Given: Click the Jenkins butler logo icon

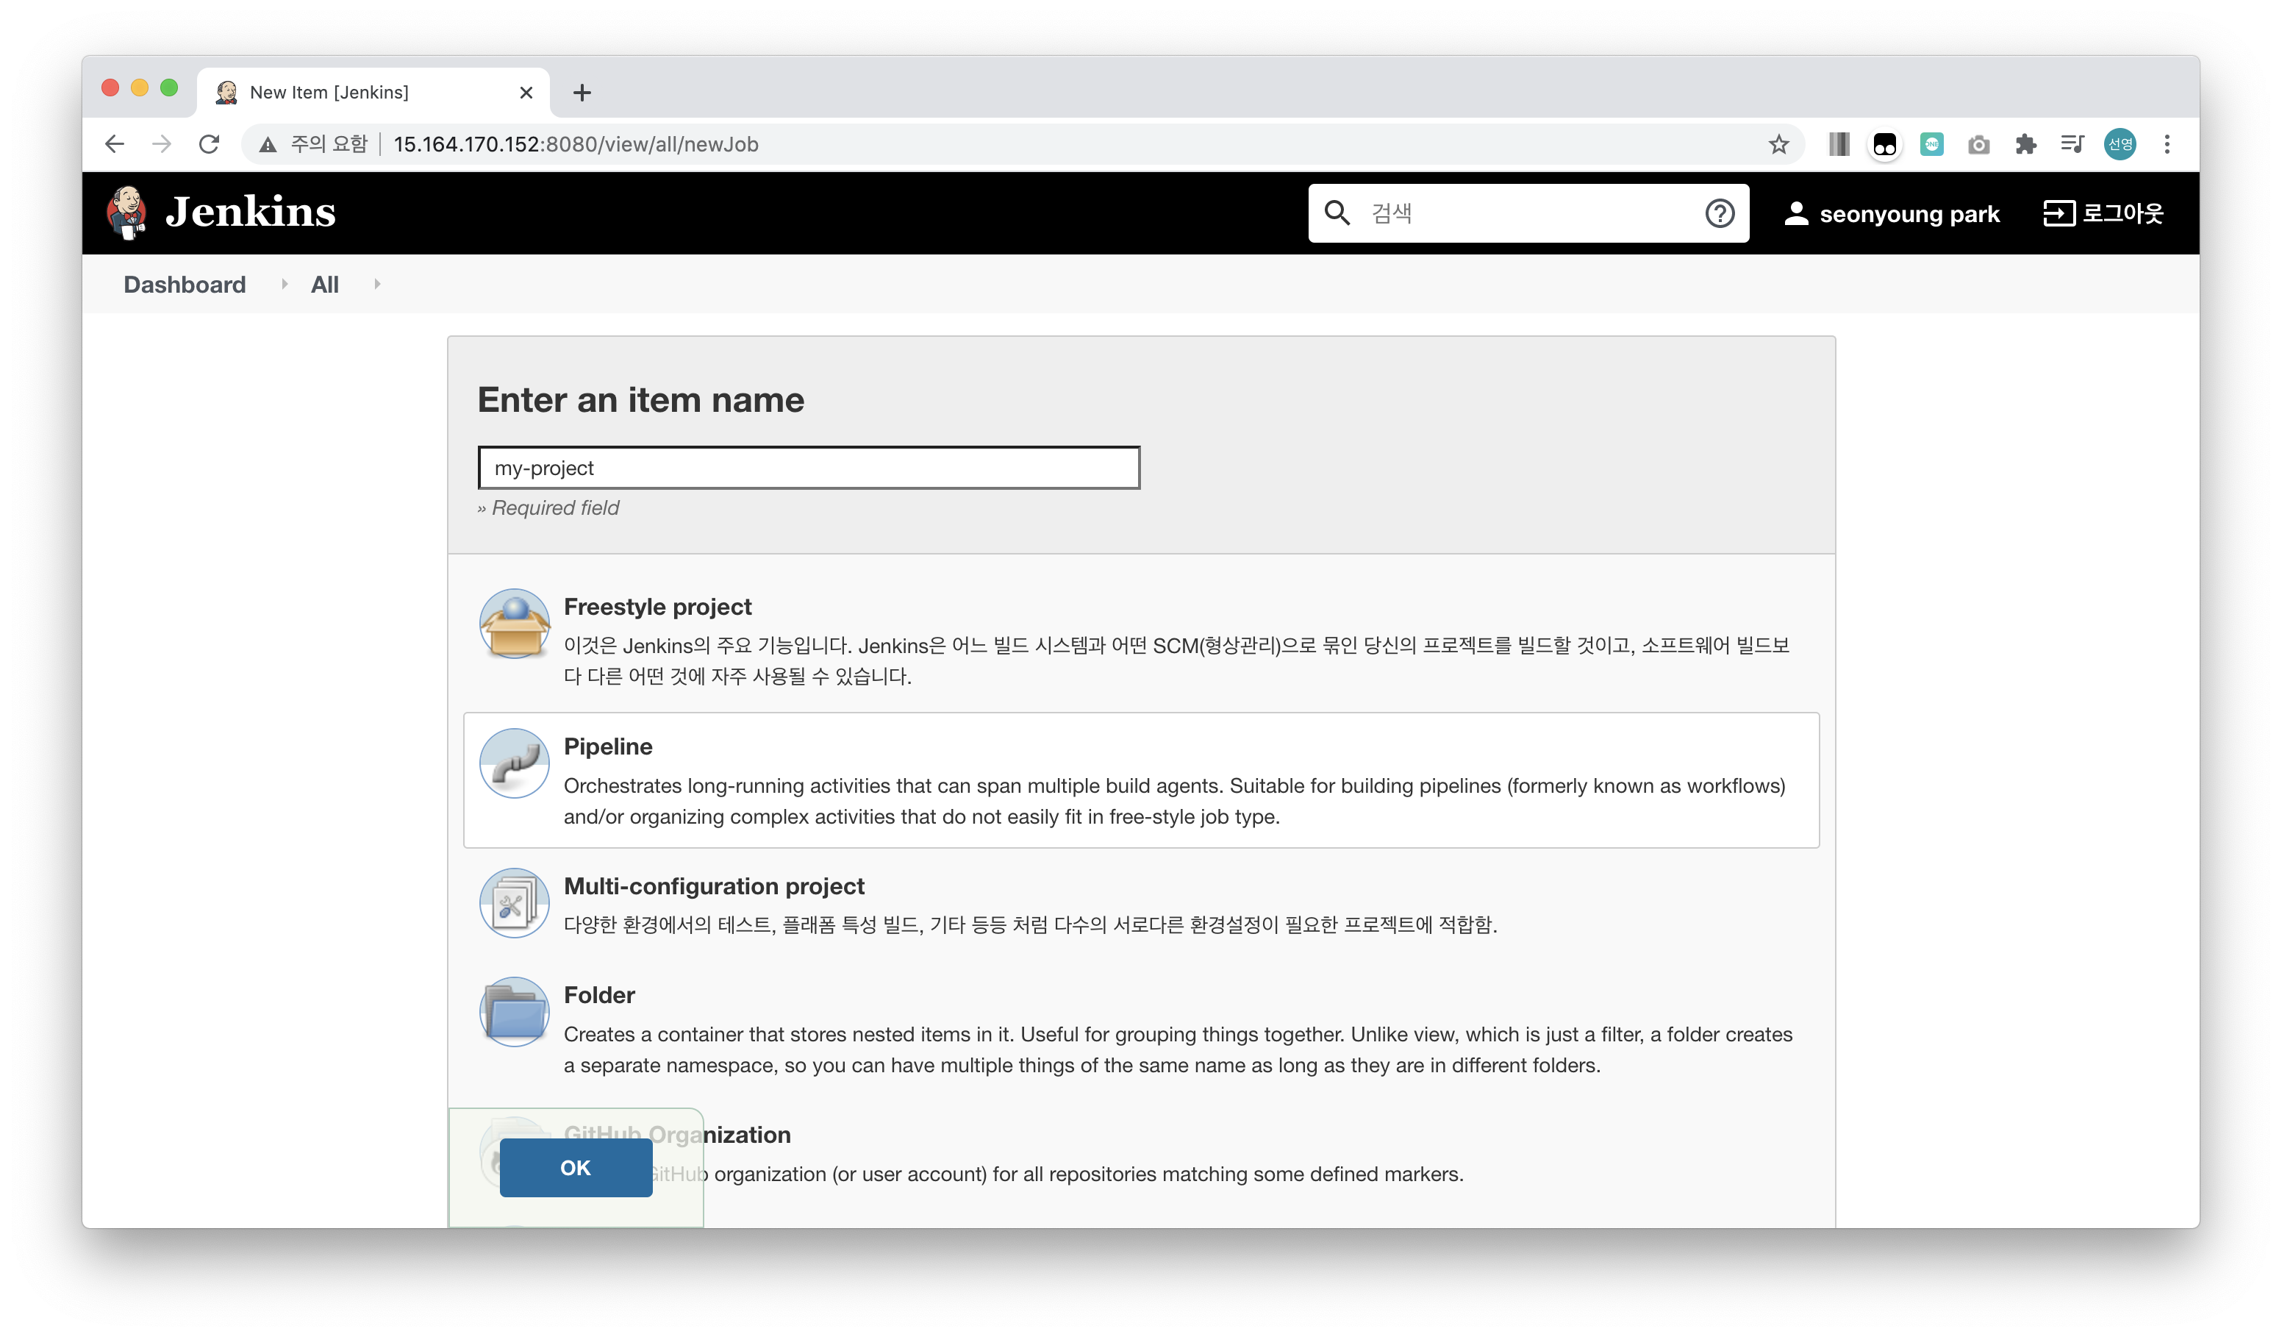Looking at the screenshot, I should tap(126, 212).
